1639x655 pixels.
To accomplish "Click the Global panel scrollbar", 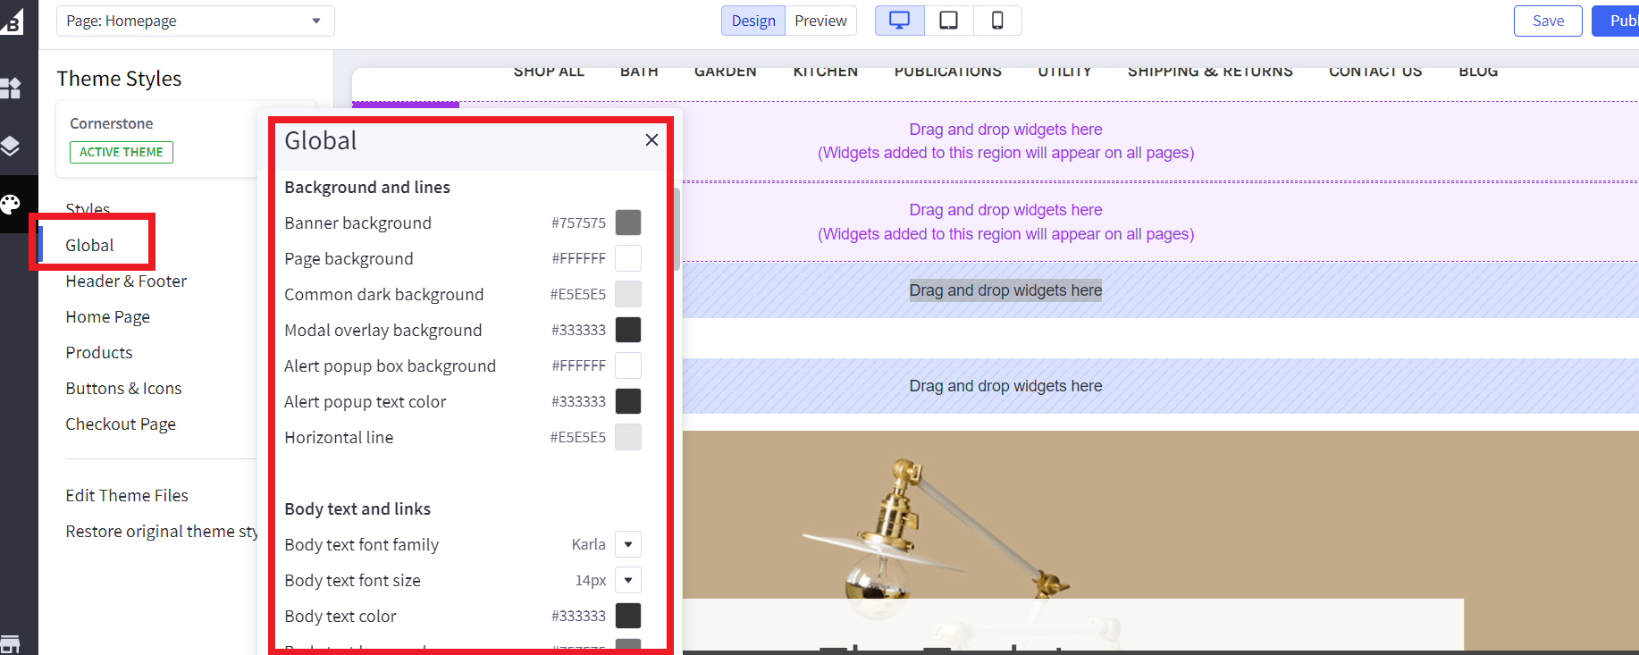I will click(677, 228).
